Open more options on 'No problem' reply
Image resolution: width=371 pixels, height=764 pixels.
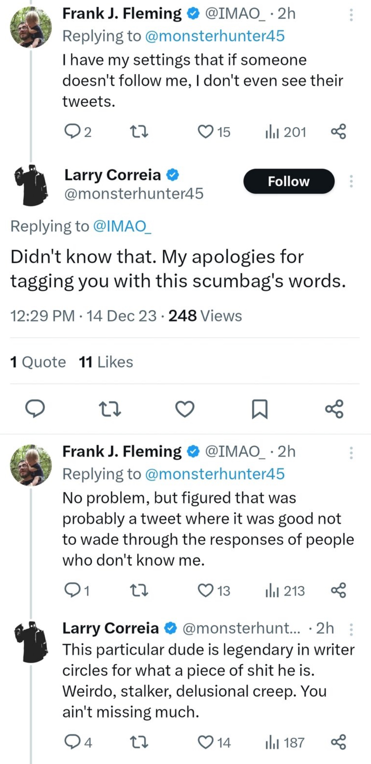point(351,452)
